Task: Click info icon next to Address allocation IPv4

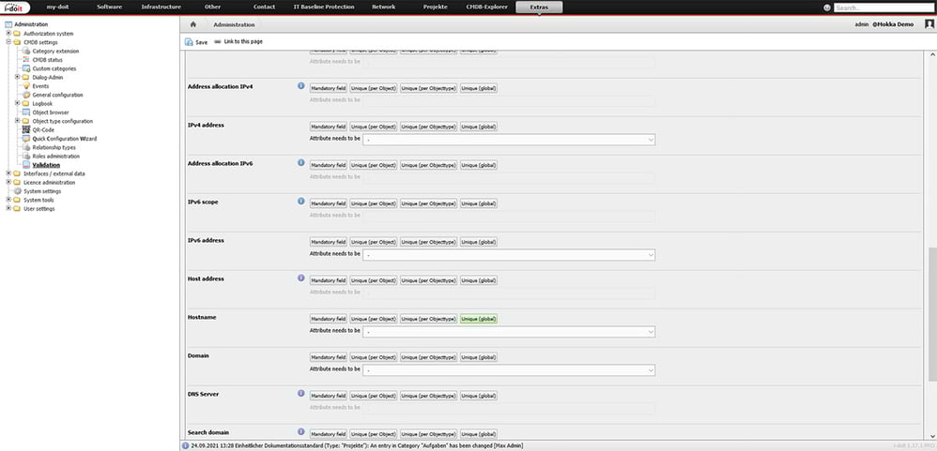Action: click(301, 86)
